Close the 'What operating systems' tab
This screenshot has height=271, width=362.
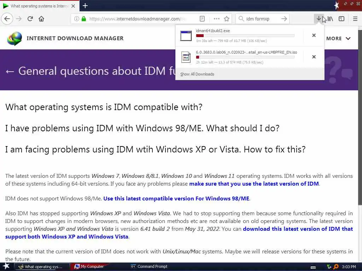click(x=73, y=6)
